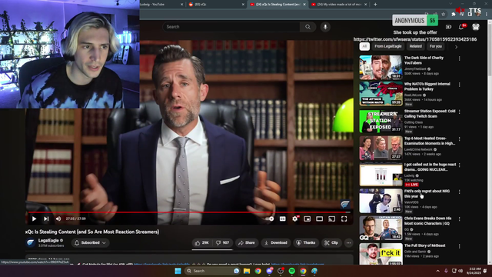Screen dimensions: 492x277
Task: Open the player settings gear
Action: [x=295, y=219]
